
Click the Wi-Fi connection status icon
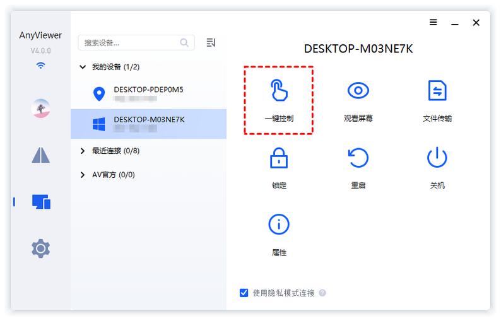[x=40, y=66]
